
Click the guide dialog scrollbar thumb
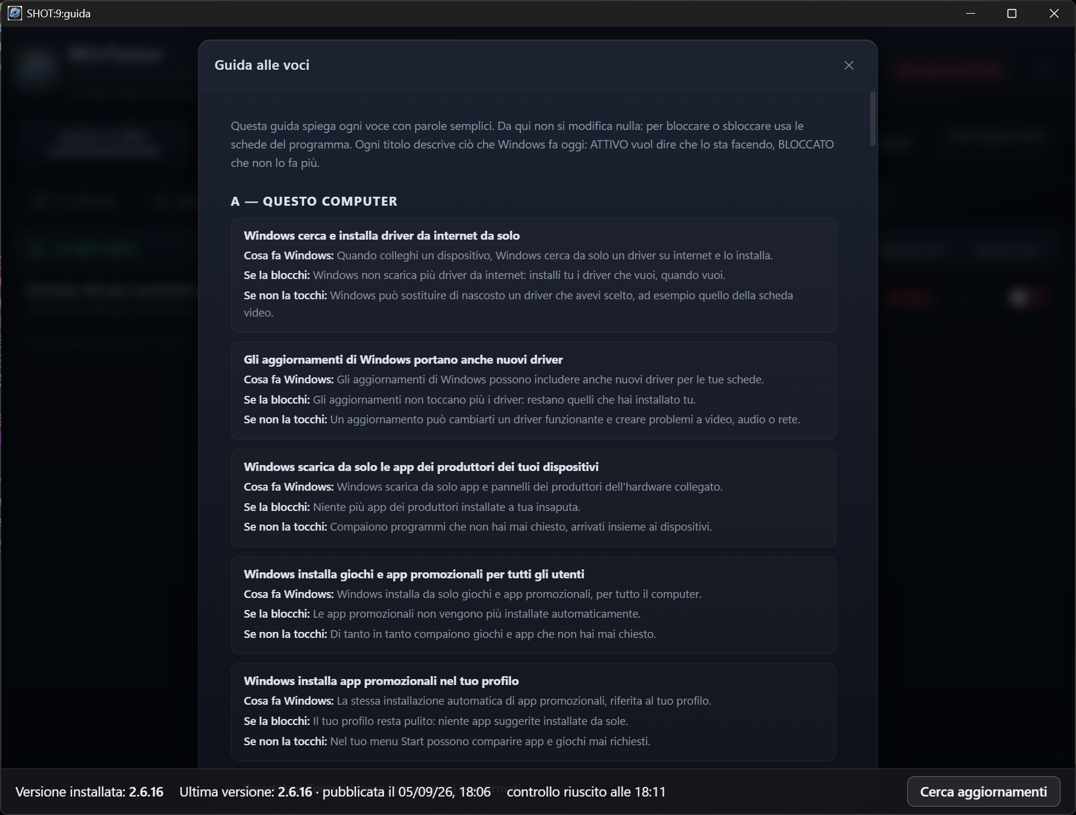click(873, 119)
